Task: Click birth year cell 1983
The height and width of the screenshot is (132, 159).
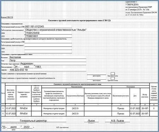Action: coord(38,67)
